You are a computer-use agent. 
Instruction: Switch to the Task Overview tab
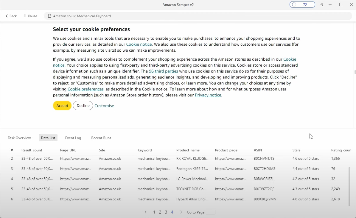click(x=19, y=138)
